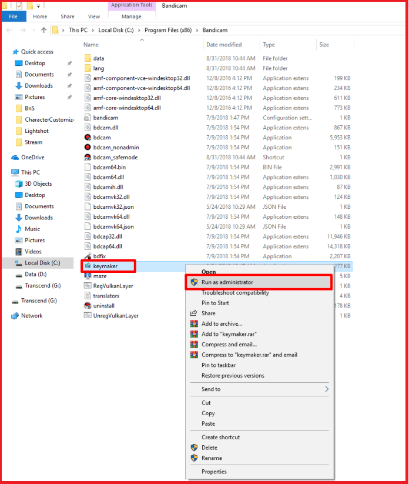The image size is (409, 484).
Task: Open the Quick Access Toolbar customize dropdown
Action: (x=38, y=6)
